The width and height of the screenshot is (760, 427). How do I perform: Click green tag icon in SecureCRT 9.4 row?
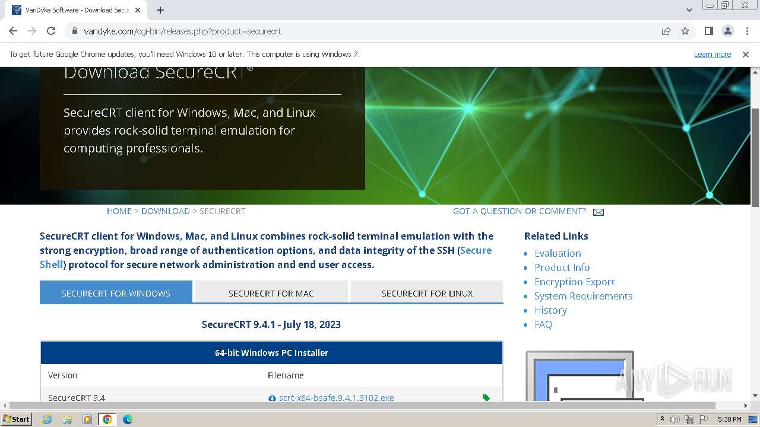486,398
